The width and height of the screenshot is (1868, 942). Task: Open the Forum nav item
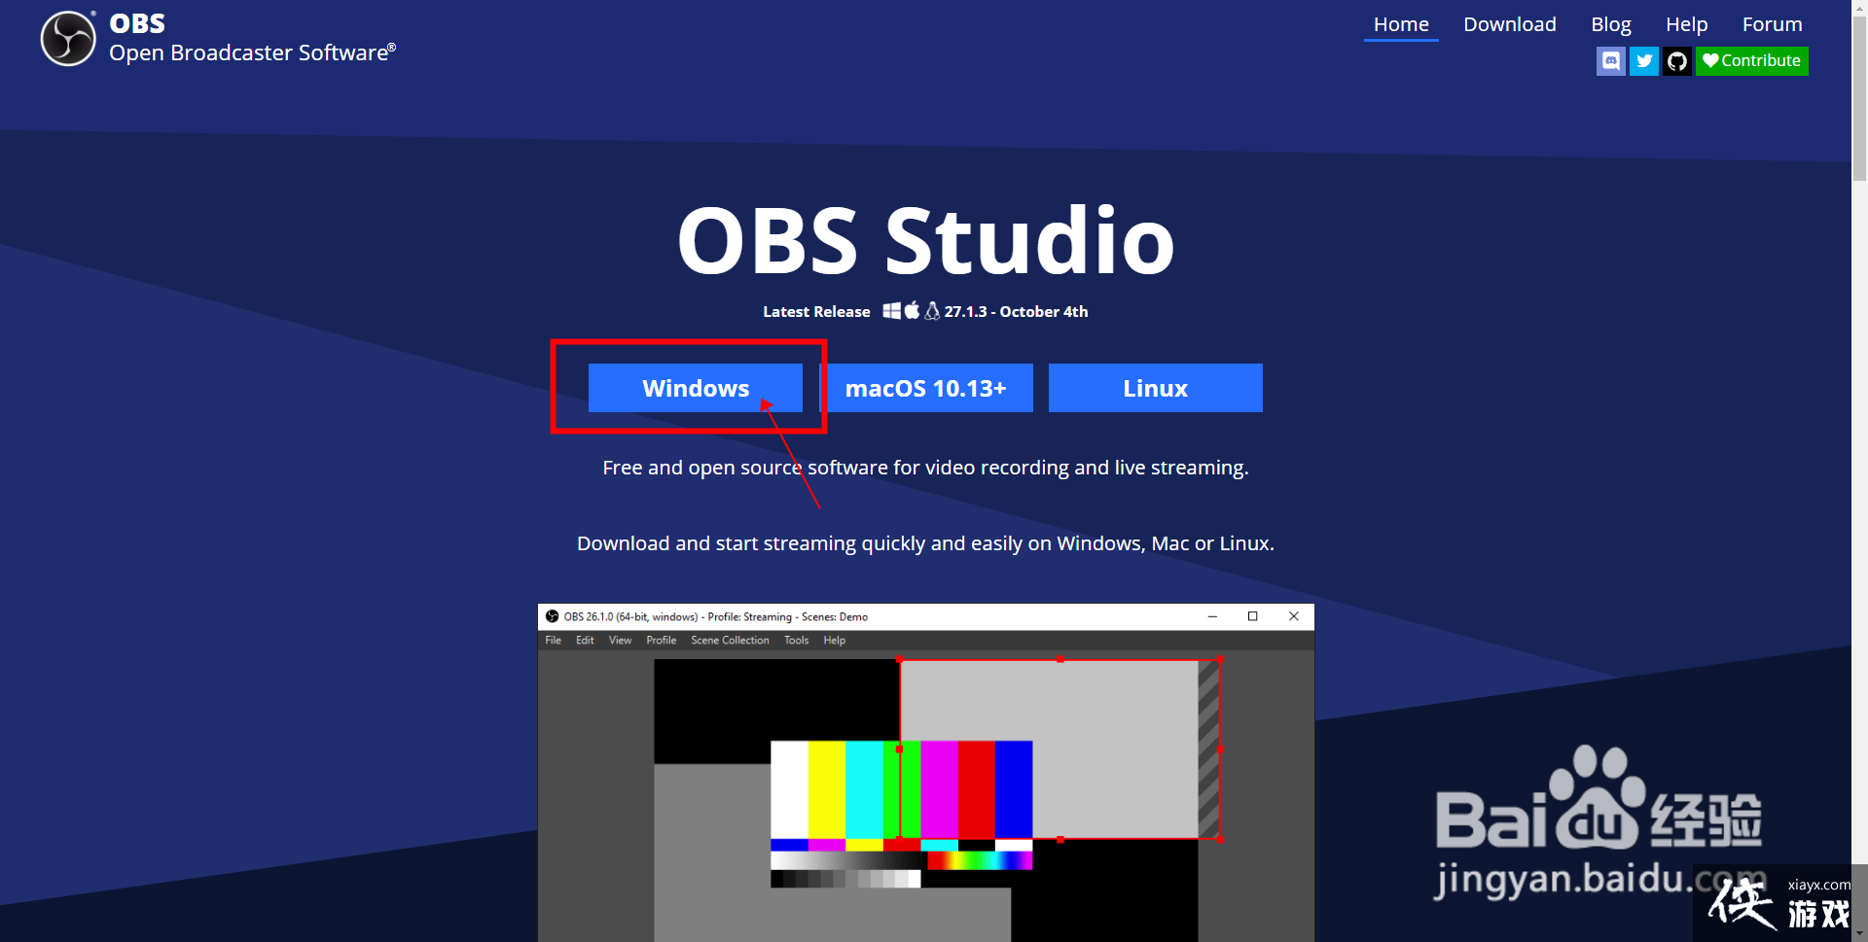tap(1772, 24)
